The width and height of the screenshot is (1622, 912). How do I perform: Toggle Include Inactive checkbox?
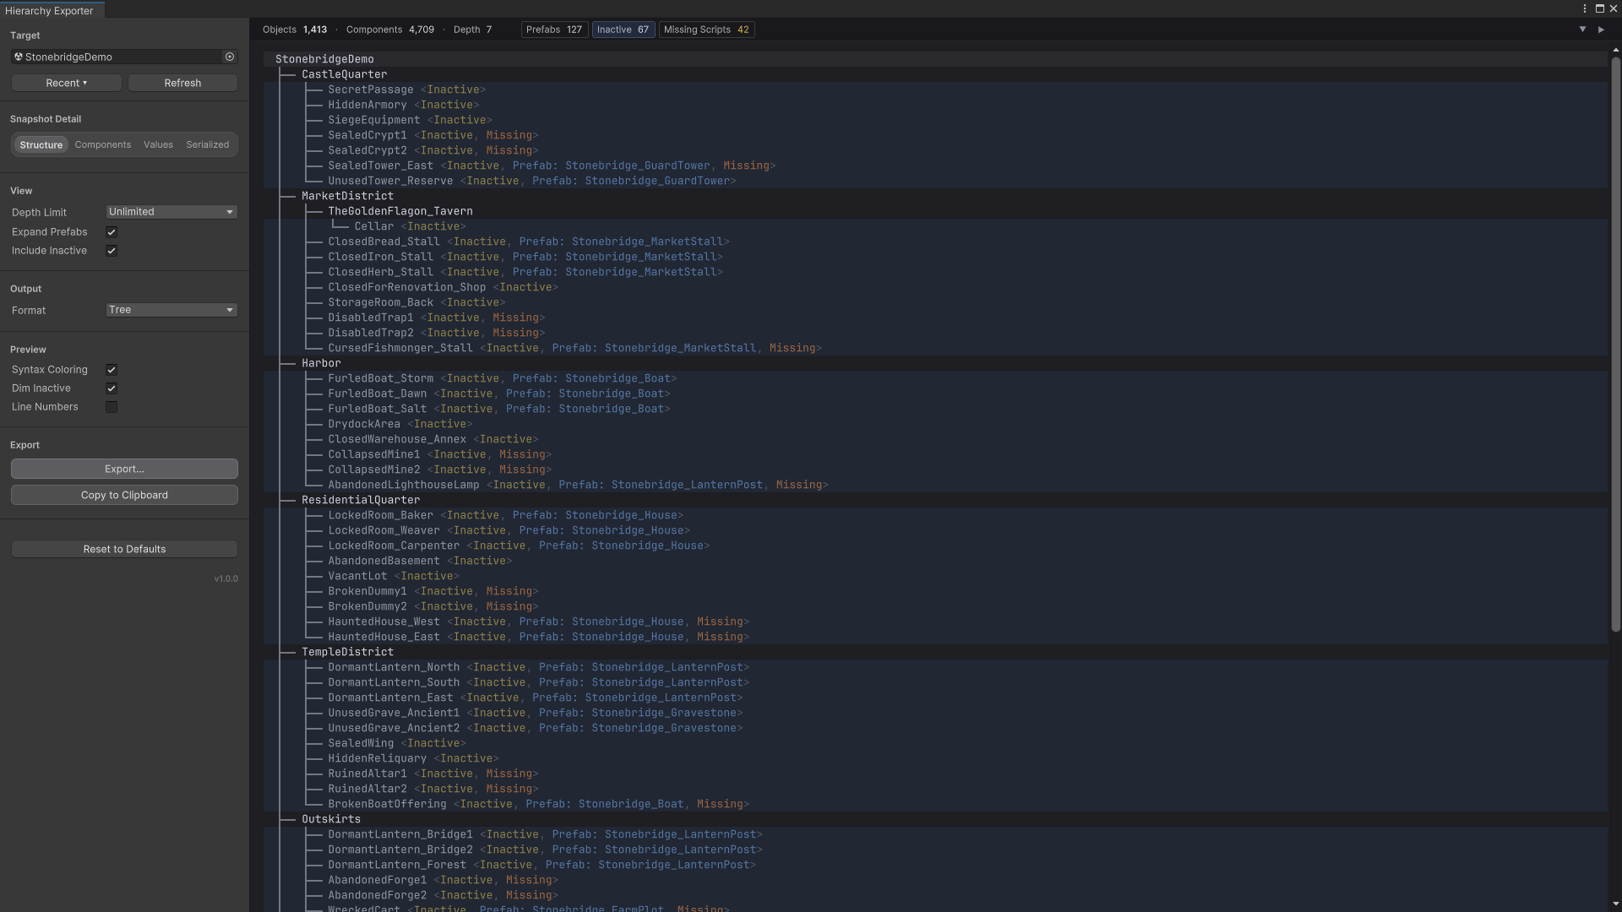point(112,251)
